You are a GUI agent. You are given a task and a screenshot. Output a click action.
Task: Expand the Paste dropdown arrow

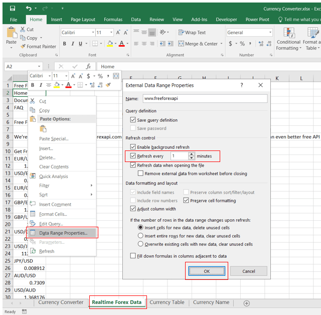click(11, 48)
